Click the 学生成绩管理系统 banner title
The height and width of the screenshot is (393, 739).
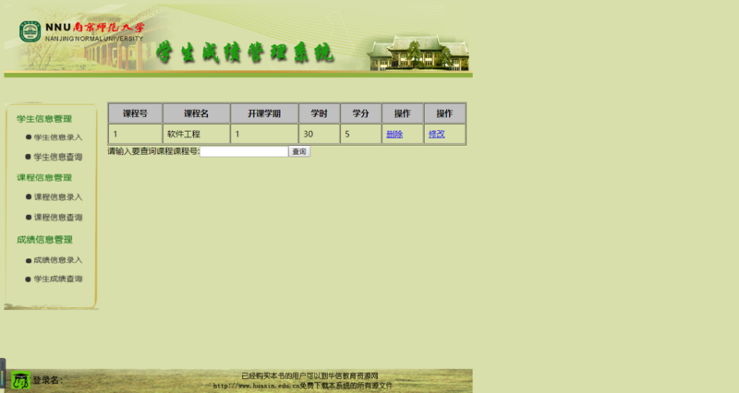pyautogui.click(x=245, y=53)
